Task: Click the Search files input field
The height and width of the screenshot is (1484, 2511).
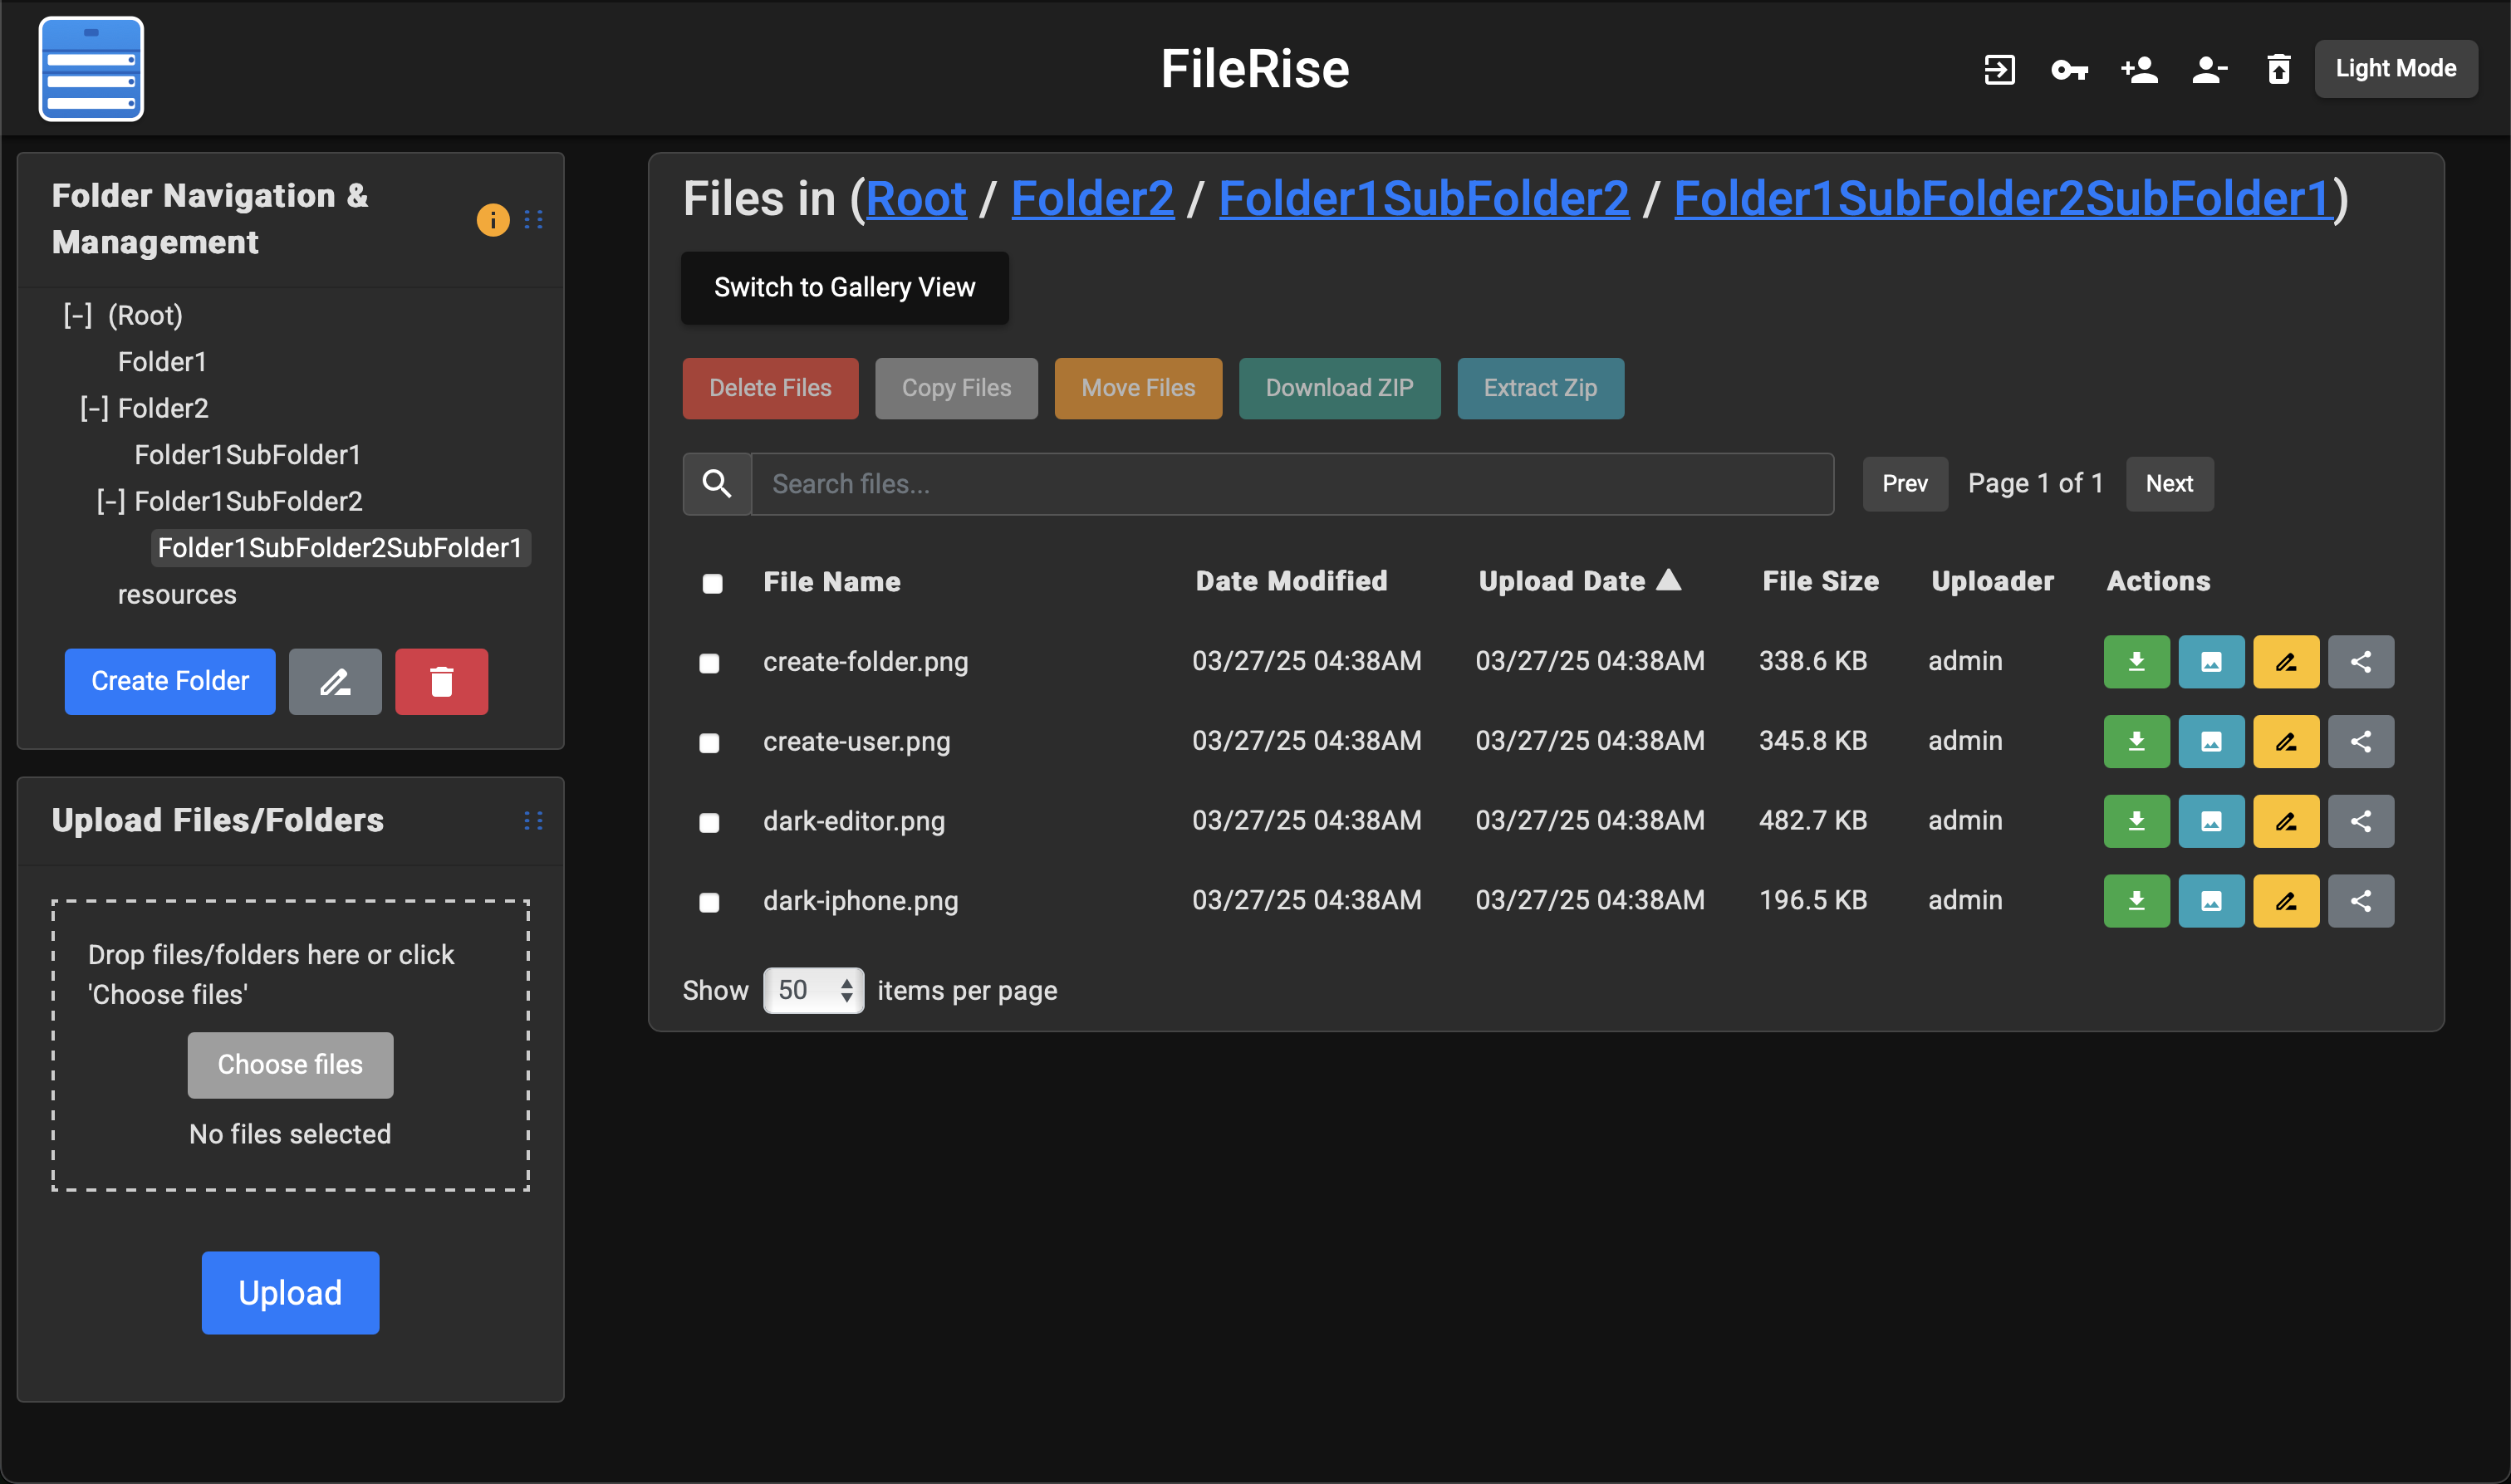Action: pyautogui.click(x=1291, y=484)
